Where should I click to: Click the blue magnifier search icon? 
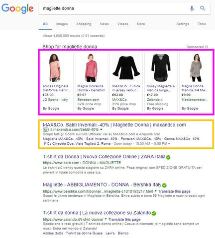pos(203,8)
